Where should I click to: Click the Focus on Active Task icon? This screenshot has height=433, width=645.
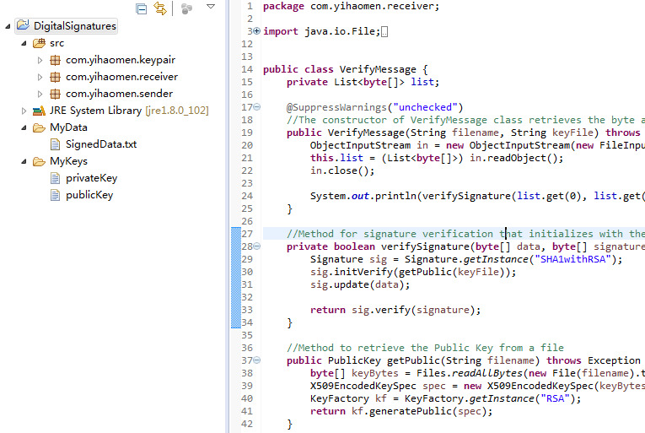186,8
